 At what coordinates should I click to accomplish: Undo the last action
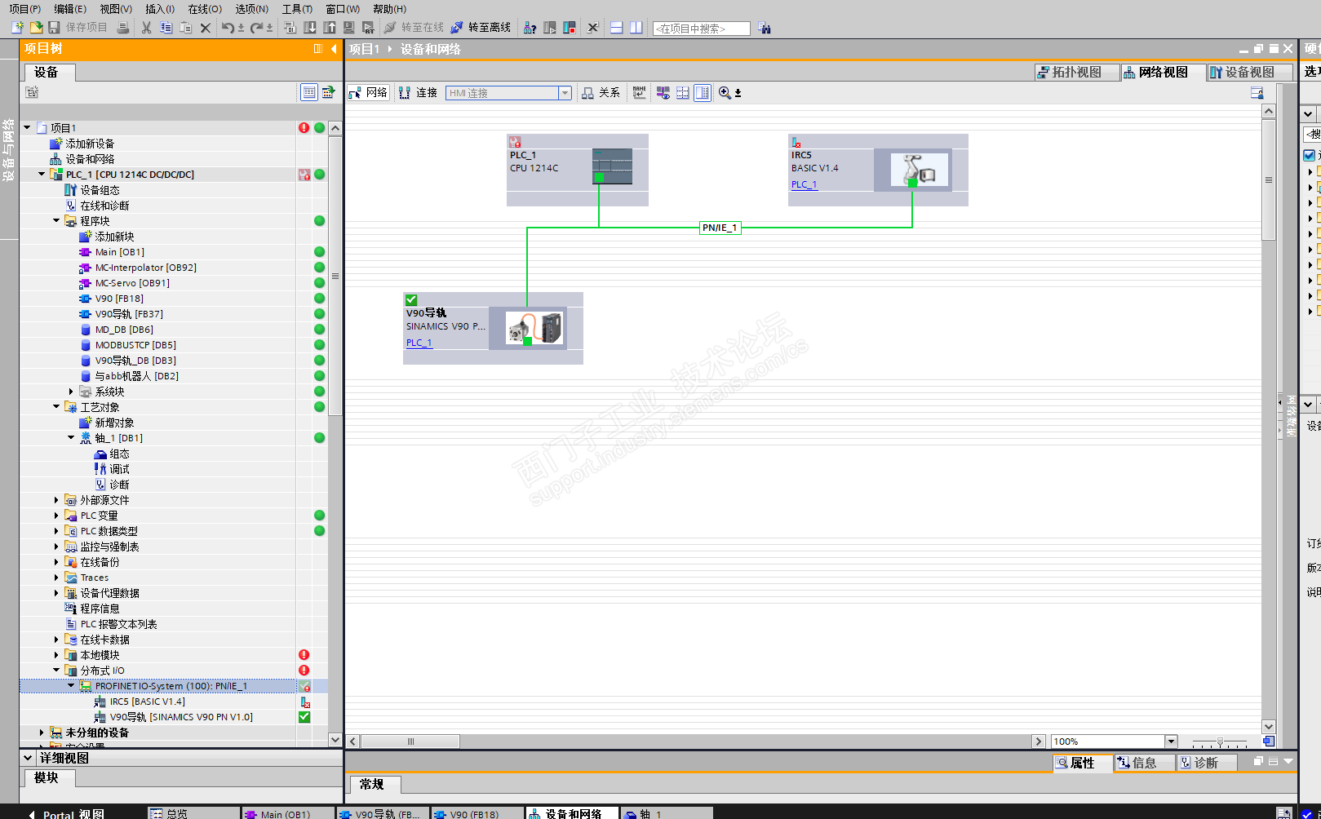[x=228, y=28]
